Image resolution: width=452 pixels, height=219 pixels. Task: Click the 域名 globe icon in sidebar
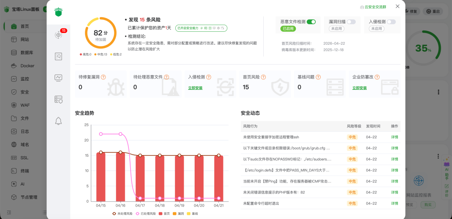coord(14,145)
